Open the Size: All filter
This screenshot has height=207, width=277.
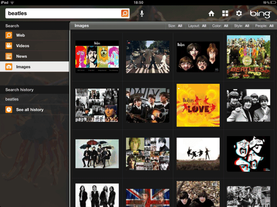175,26
